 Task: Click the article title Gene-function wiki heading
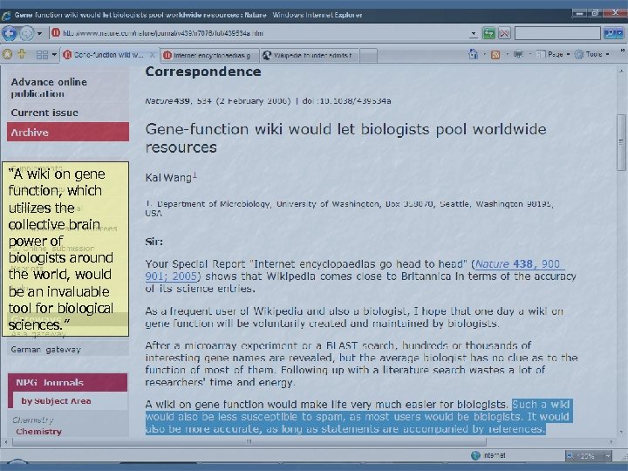click(x=345, y=138)
